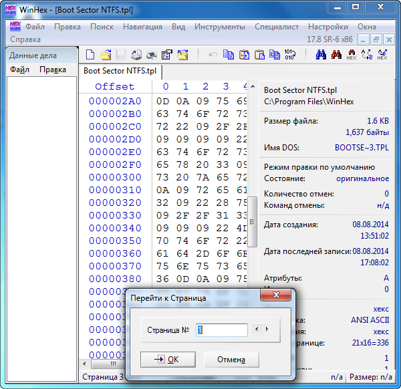This screenshot has width=401, height=389.
Task: Click the Open file folder icon
Action: coord(106,55)
